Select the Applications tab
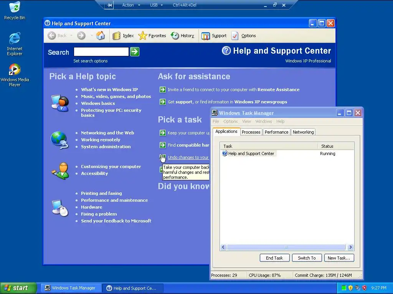The height and width of the screenshot is (294, 393). (x=226, y=132)
